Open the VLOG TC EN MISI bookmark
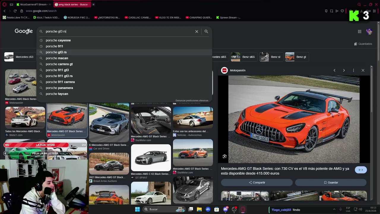 point(168,18)
